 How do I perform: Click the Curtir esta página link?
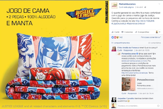[126, 7]
